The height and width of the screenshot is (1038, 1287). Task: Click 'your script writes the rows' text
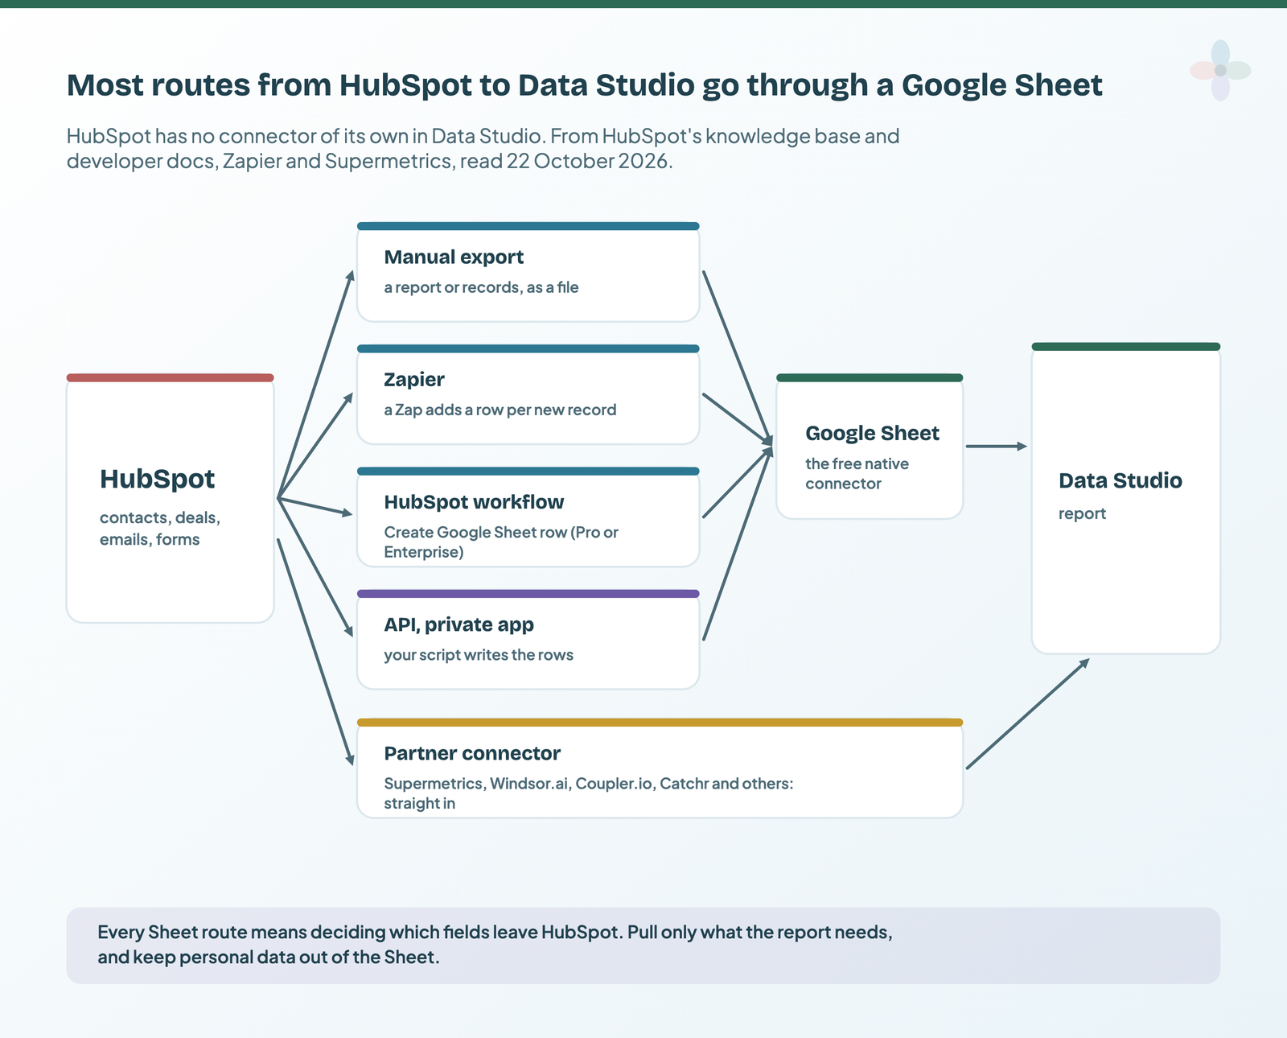point(479,655)
